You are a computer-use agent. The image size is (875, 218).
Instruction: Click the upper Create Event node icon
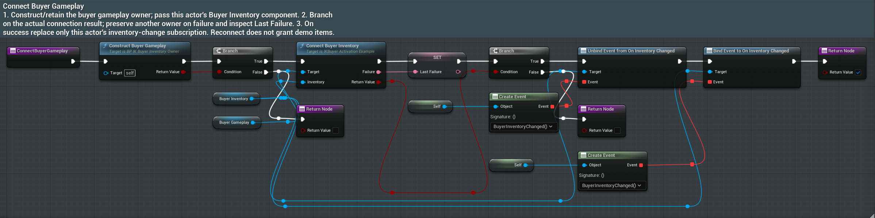click(495, 97)
